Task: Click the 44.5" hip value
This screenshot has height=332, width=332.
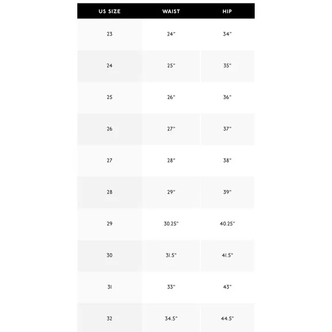Action: coord(227,318)
